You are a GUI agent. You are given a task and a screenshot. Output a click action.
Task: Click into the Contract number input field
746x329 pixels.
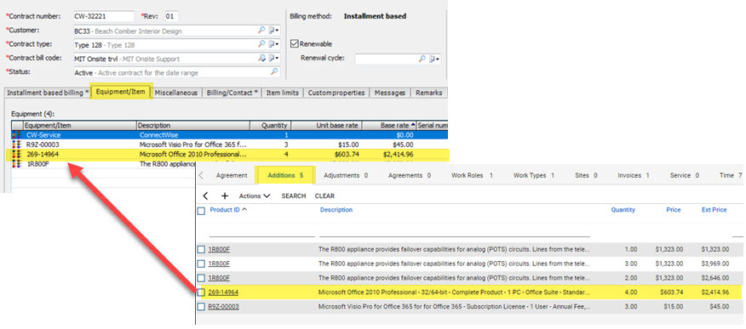(104, 16)
